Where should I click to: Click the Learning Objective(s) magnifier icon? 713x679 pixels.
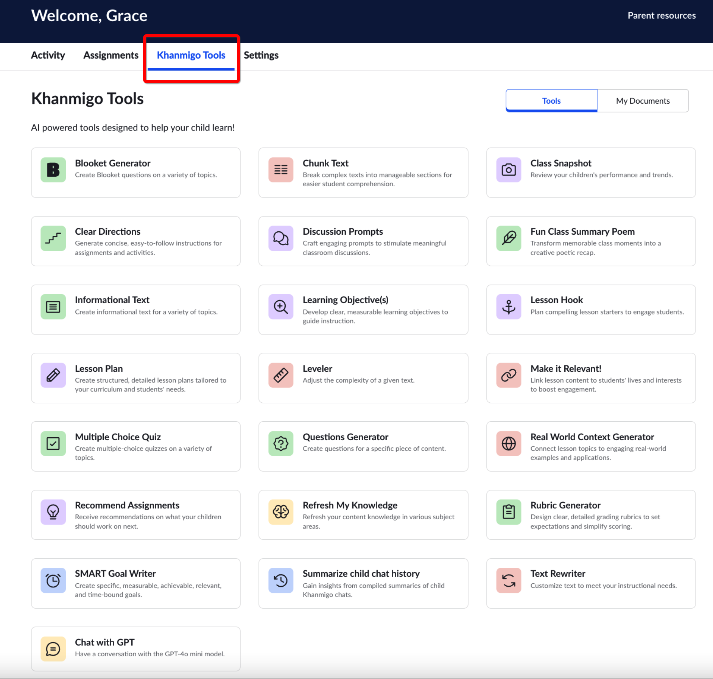coord(281,307)
